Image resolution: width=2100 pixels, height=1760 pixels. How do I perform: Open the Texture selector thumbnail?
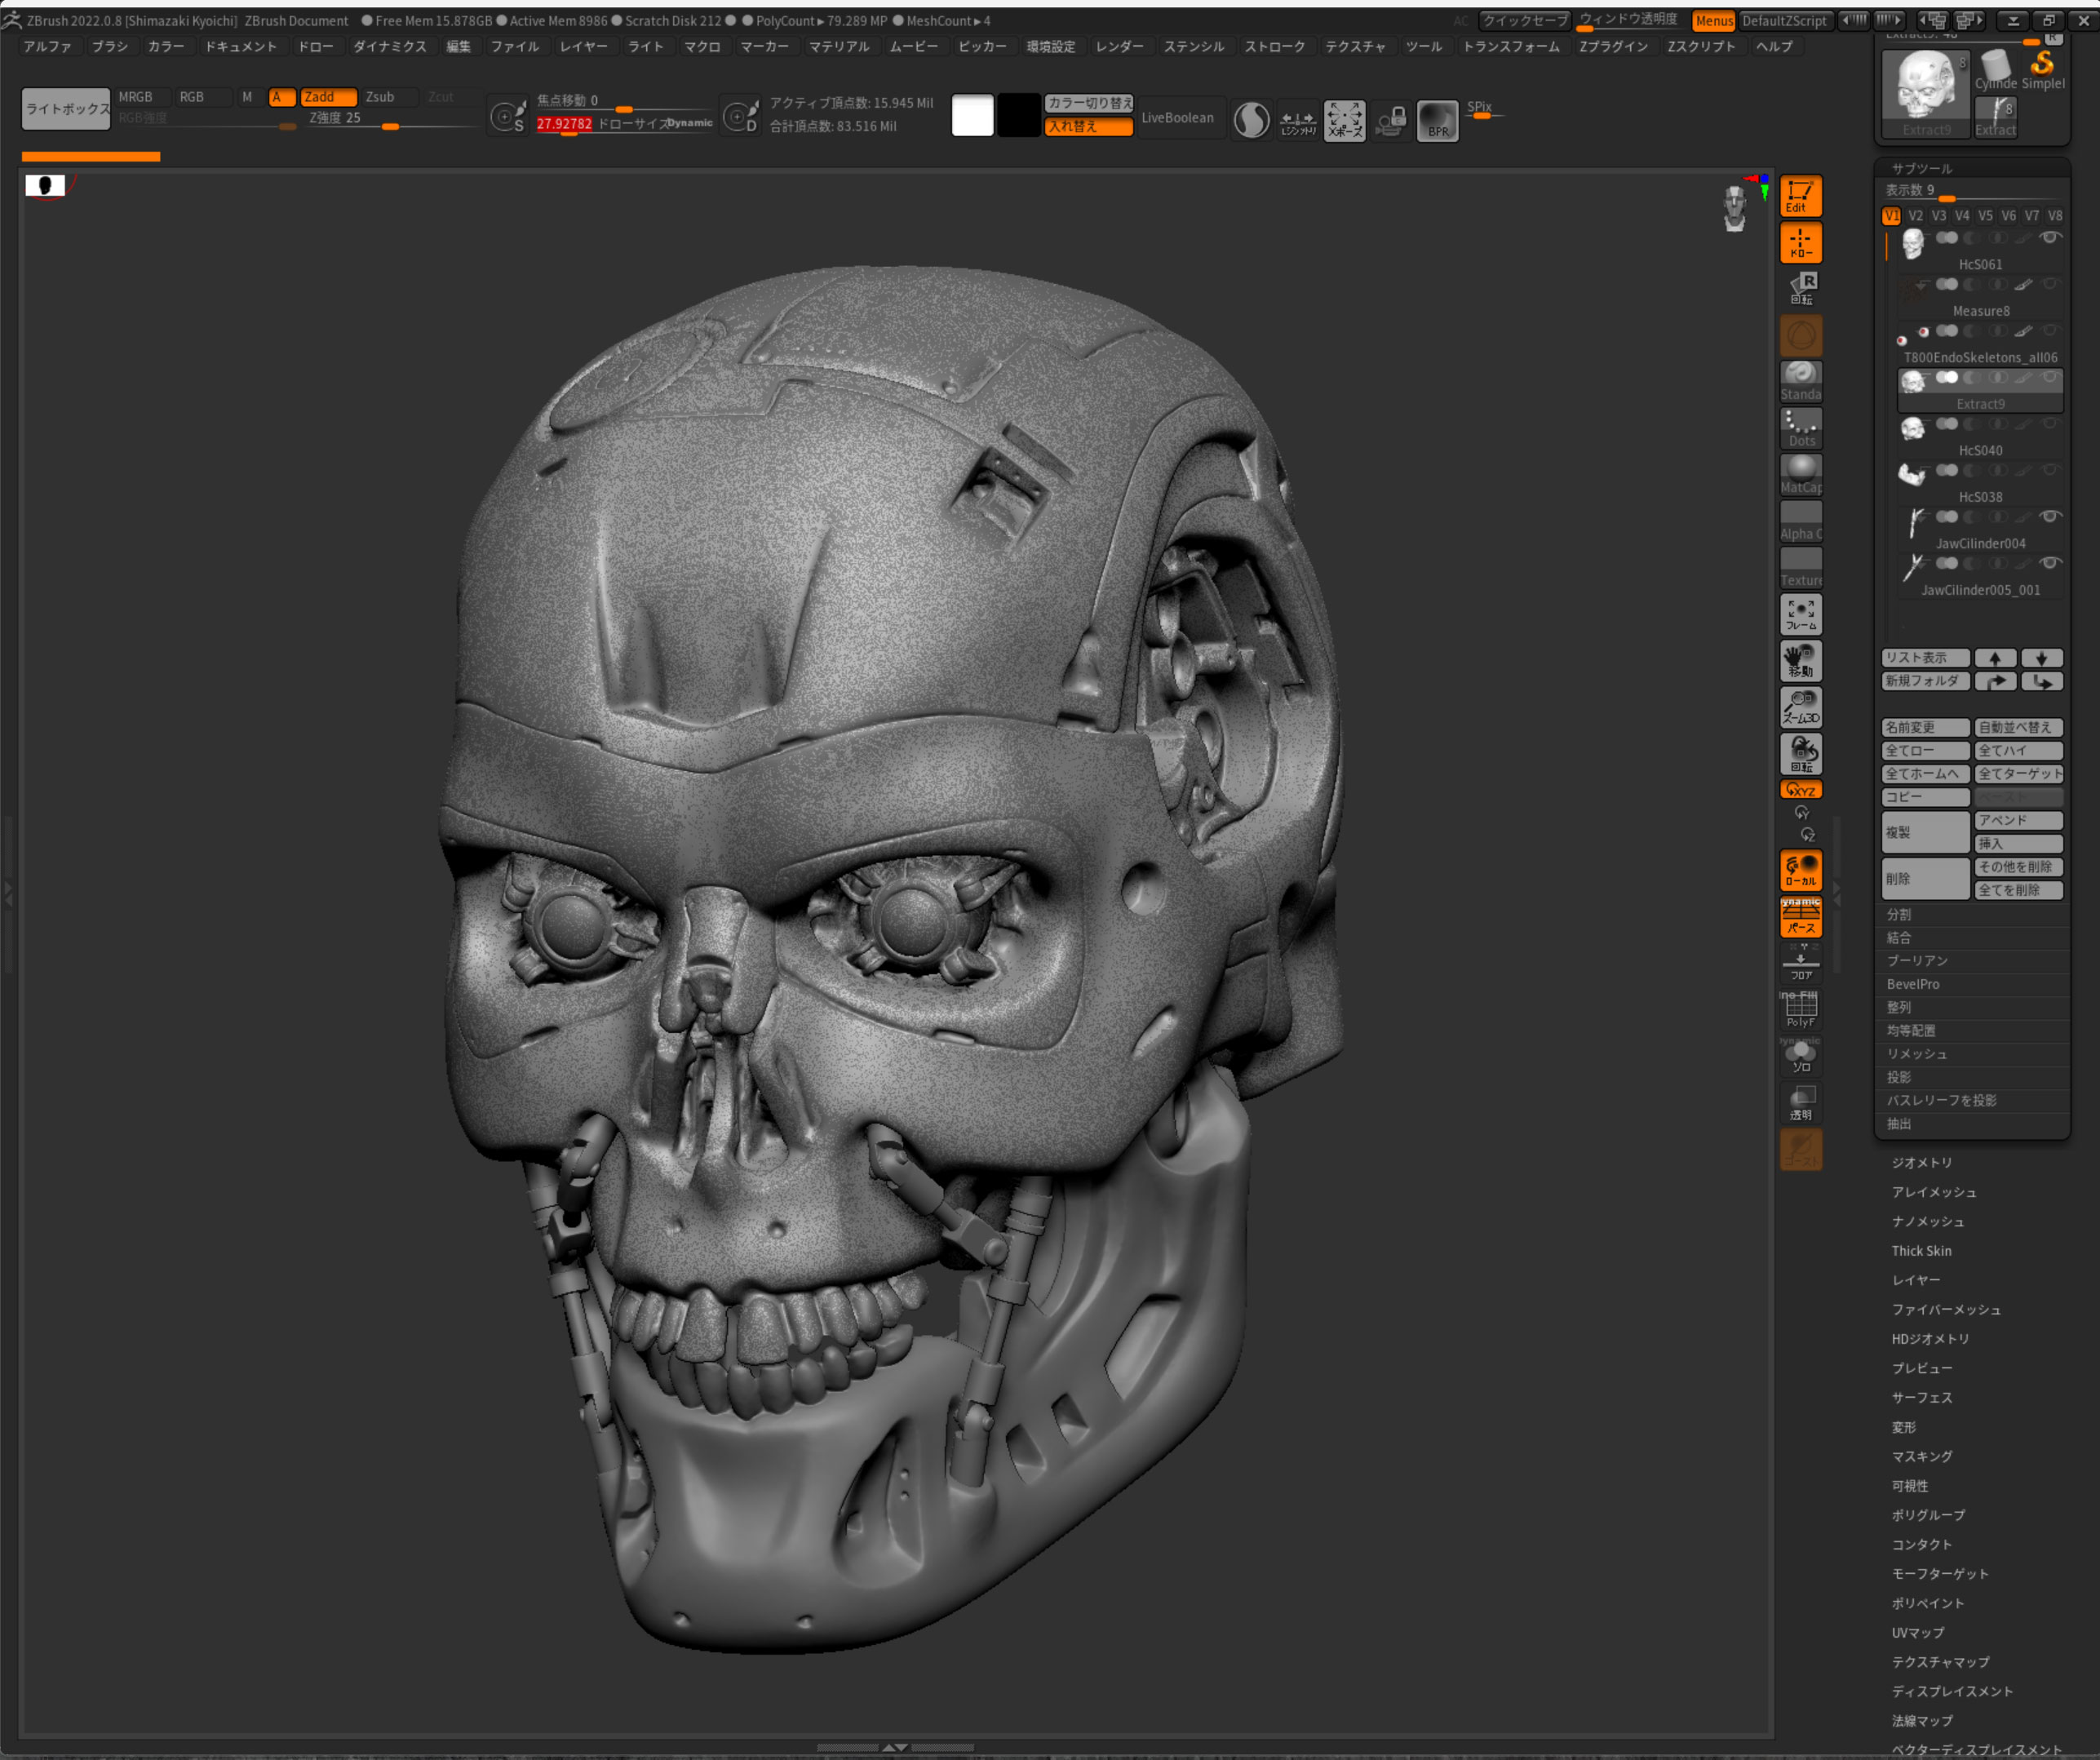click(x=1800, y=568)
